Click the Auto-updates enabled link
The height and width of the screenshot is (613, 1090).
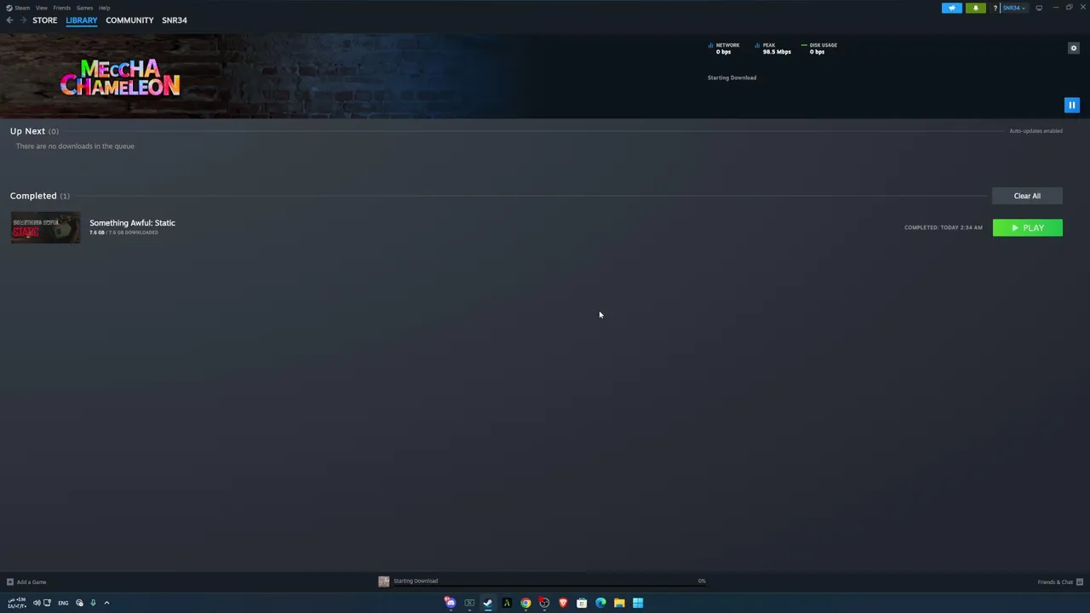pos(1035,131)
